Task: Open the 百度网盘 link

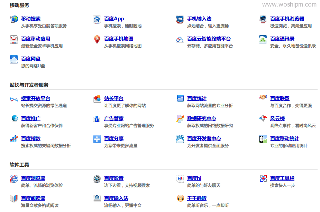Action: point(31,59)
